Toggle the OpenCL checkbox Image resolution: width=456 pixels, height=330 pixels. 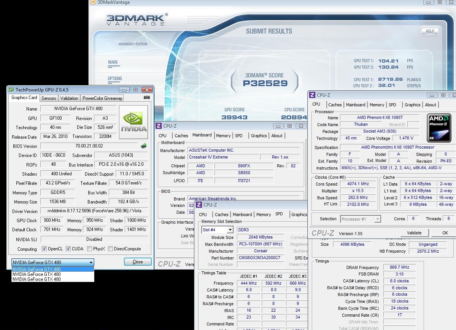(x=44, y=249)
